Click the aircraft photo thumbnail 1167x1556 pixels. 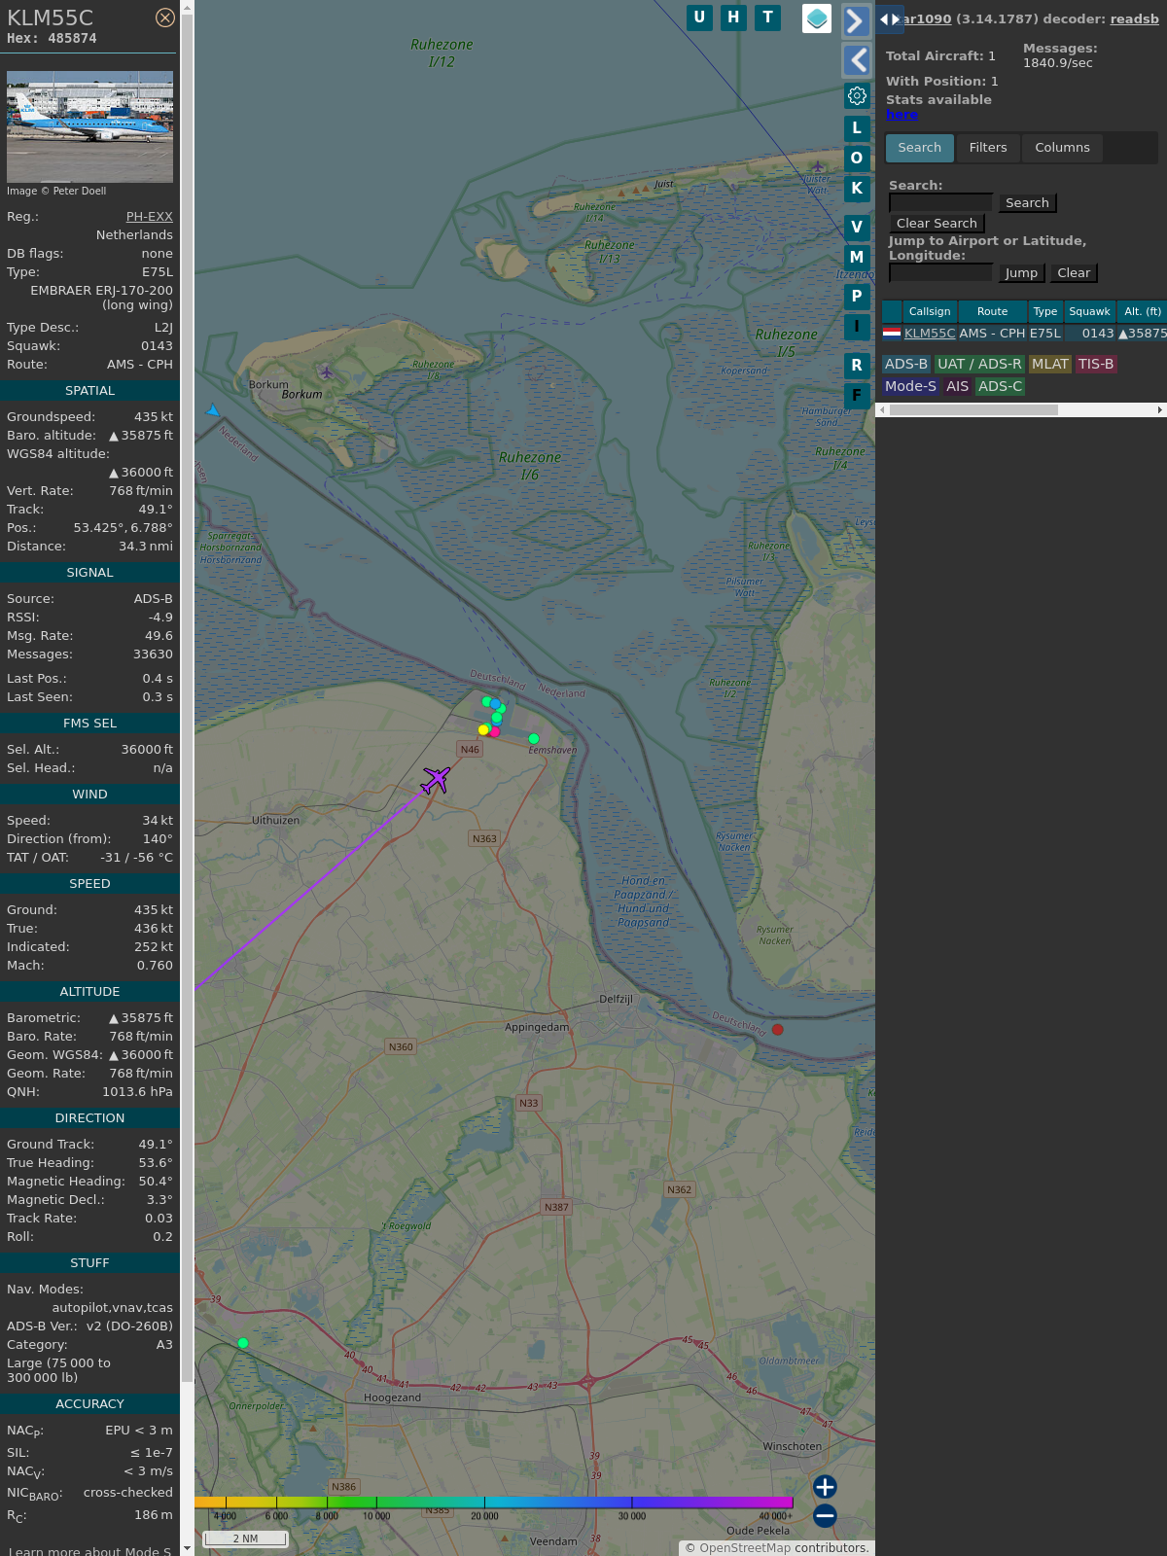89,126
